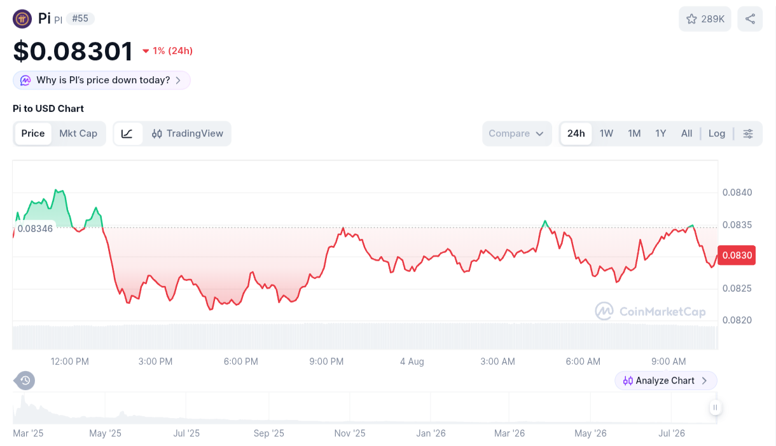Click the #55 rank badge
The image size is (776, 446).
pyautogui.click(x=80, y=18)
